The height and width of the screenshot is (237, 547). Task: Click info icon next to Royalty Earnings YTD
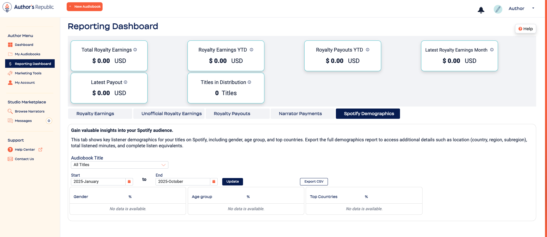[252, 50]
